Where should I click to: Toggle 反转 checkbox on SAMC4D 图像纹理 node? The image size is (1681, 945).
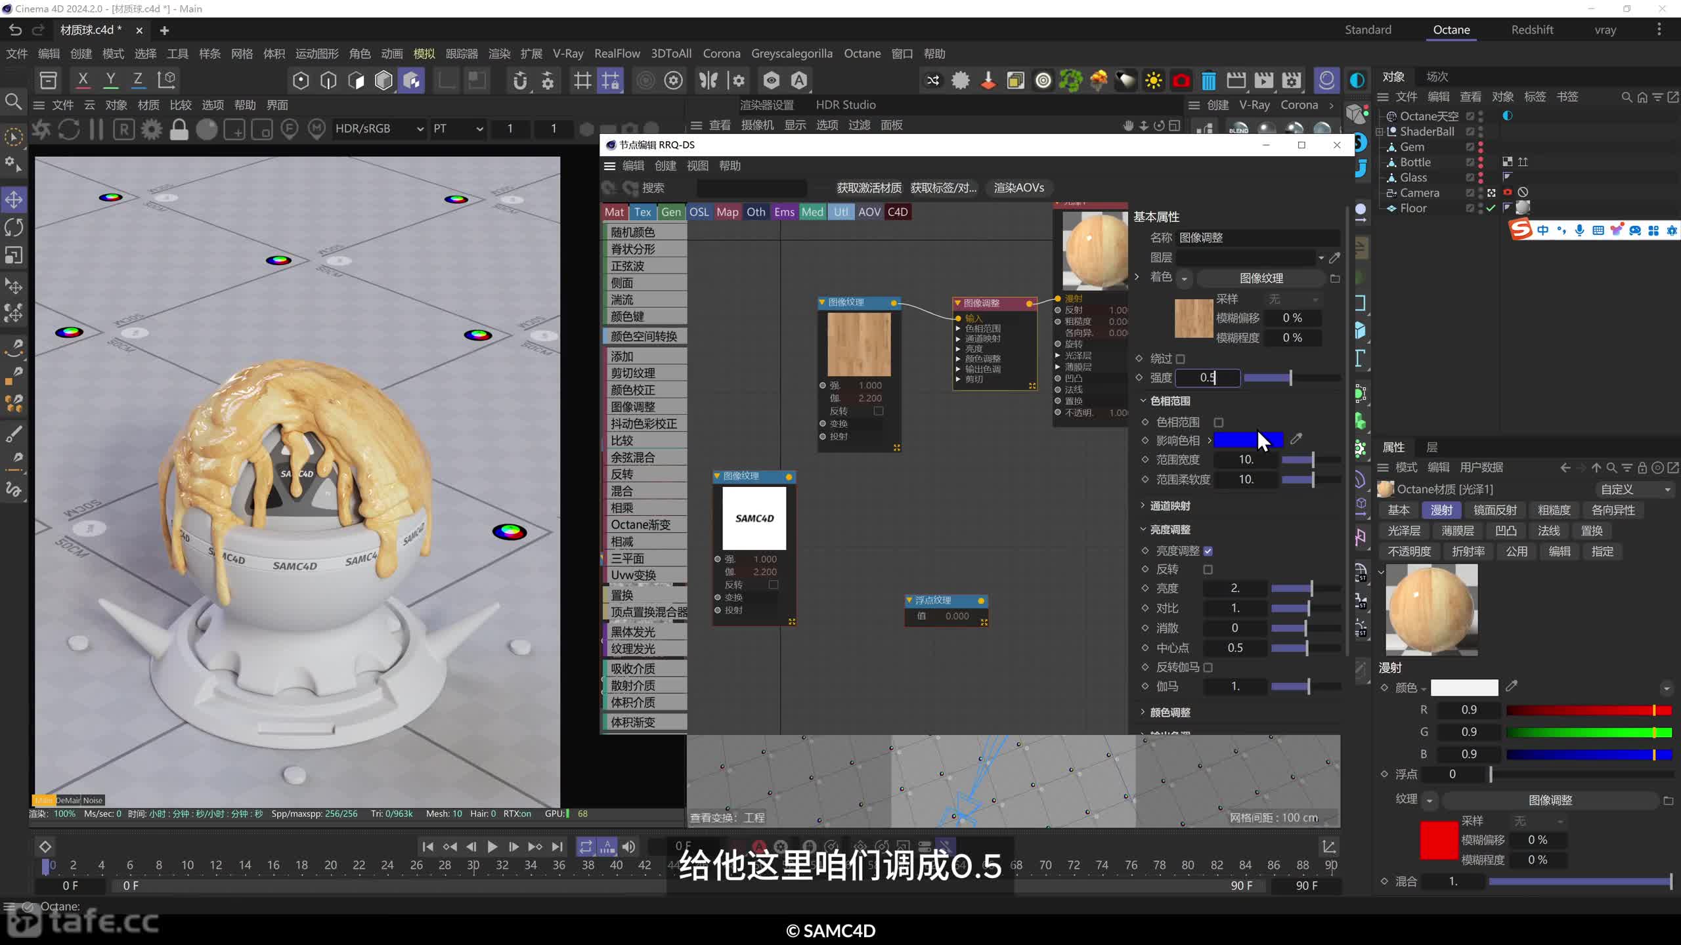774,585
